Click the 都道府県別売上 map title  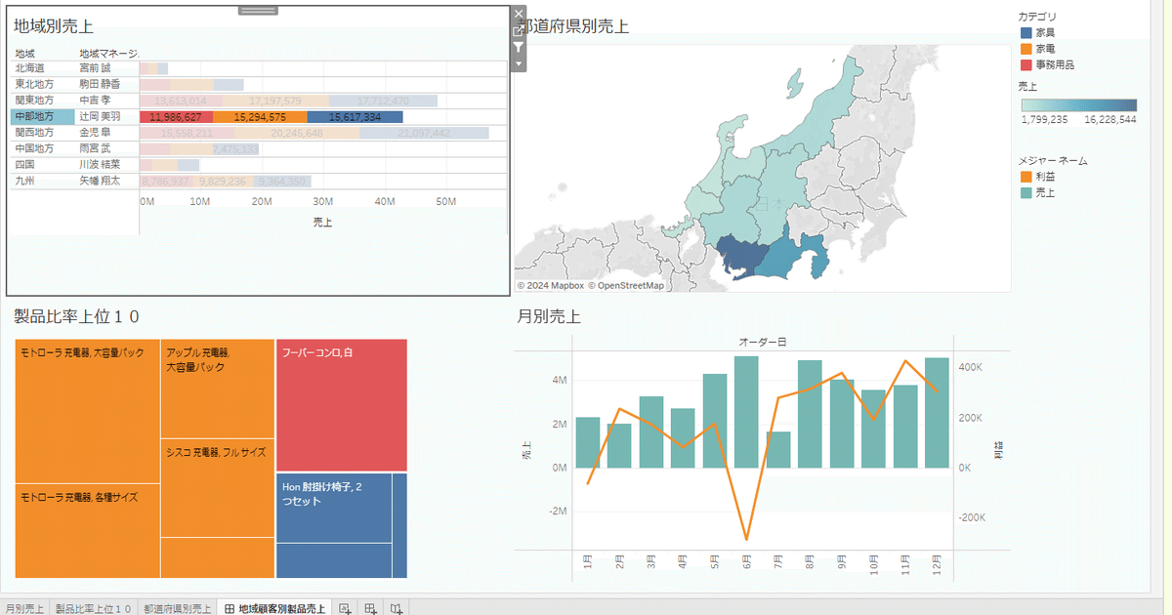(574, 26)
